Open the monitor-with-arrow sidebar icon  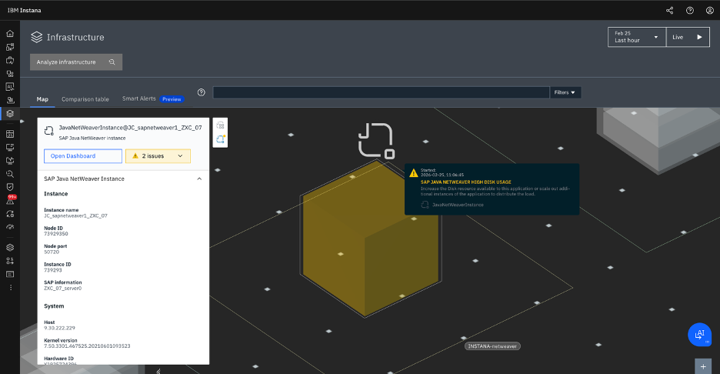pos(10,161)
